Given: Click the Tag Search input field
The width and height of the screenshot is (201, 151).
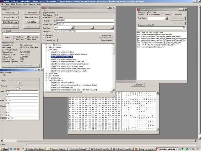Looking at the screenshot, I should (x=21, y=34).
